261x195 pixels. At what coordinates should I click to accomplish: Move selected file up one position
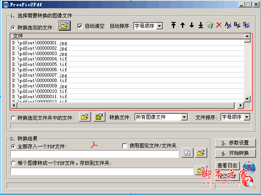[x=182, y=26]
